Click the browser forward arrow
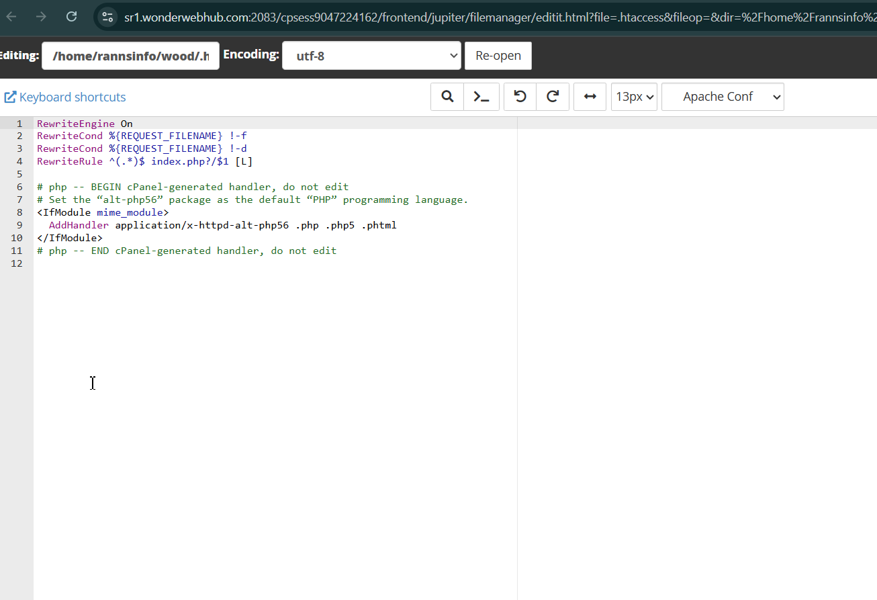The width and height of the screenshot is (877, 600). (x=41, y=17)
